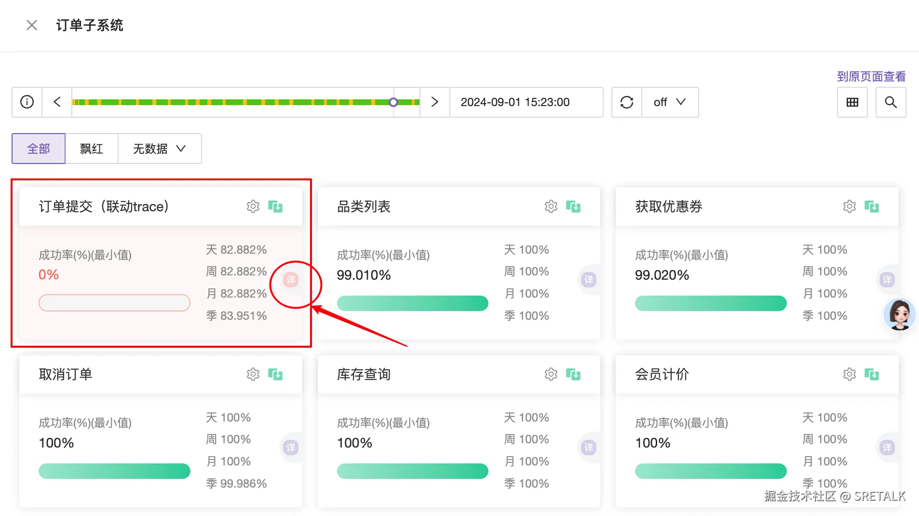The image size is (919, 516).
Task: Open the off dropdown for auto refresh
Action: [x=669, y=102]
